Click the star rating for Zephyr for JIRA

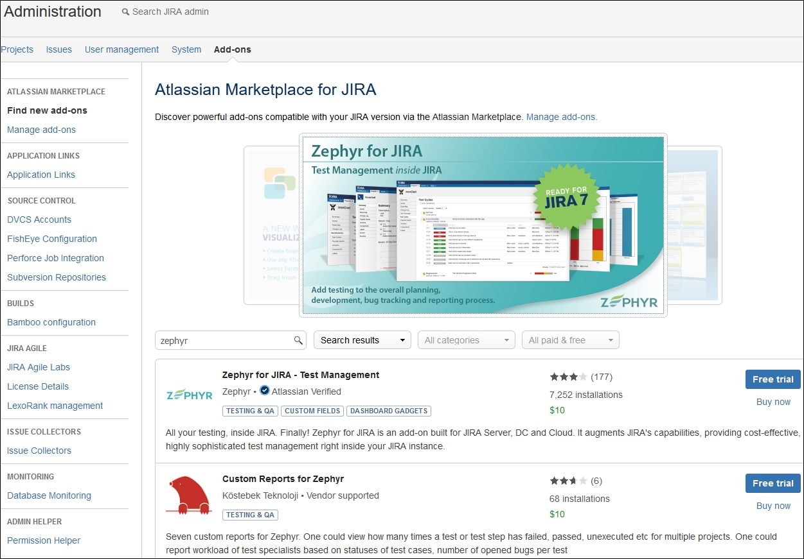pos(568,377)
